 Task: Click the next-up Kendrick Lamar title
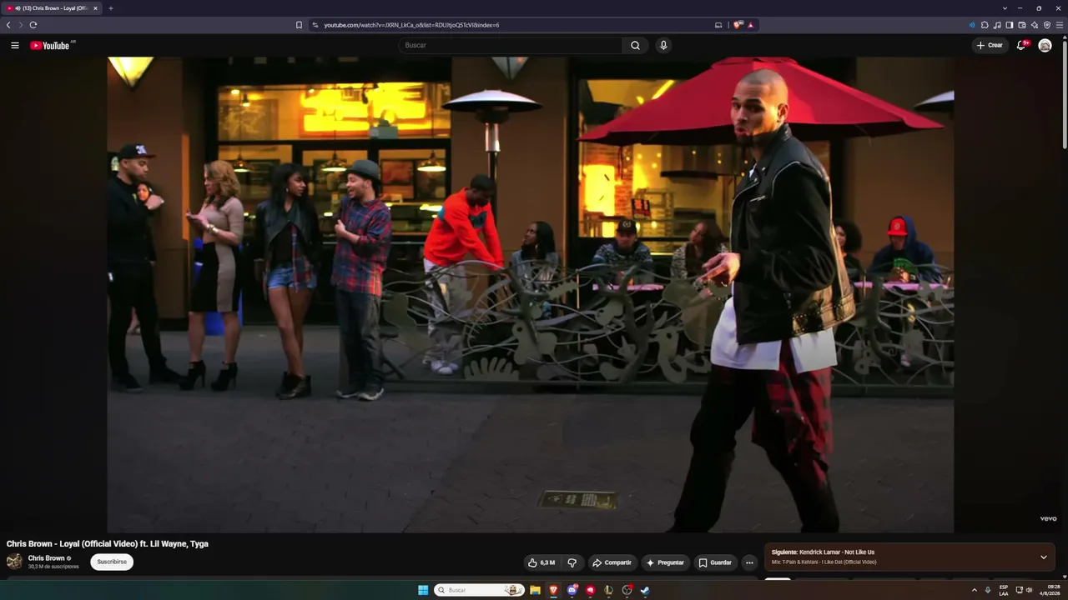click(x=837, y=552)
